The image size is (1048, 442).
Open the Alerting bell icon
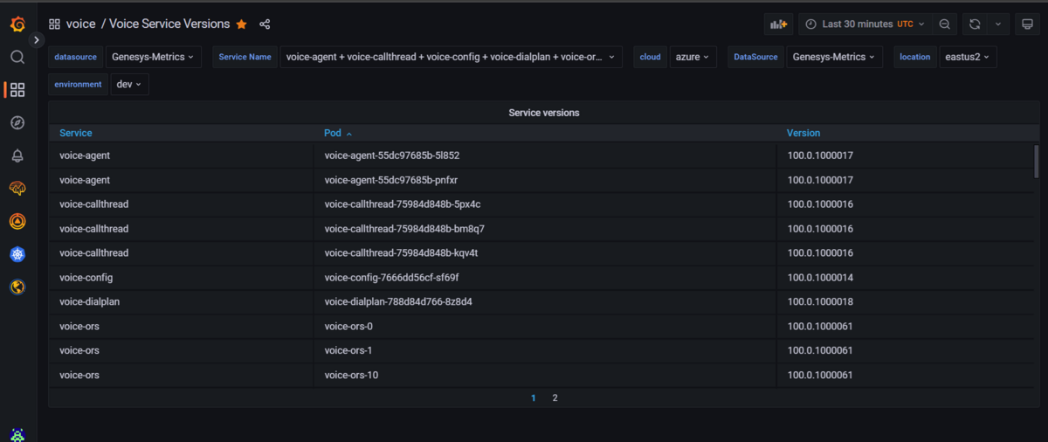coord(17,155)
